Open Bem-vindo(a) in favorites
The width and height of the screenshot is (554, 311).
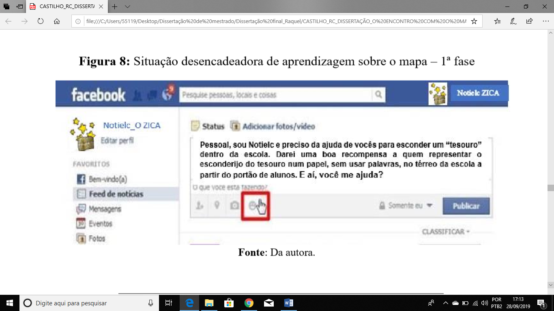(x=102, y=179)
